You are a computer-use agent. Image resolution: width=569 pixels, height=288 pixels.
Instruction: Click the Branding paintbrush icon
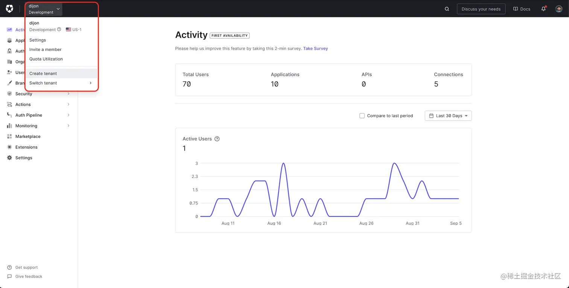pyautogui.click(x=9, y=83)
